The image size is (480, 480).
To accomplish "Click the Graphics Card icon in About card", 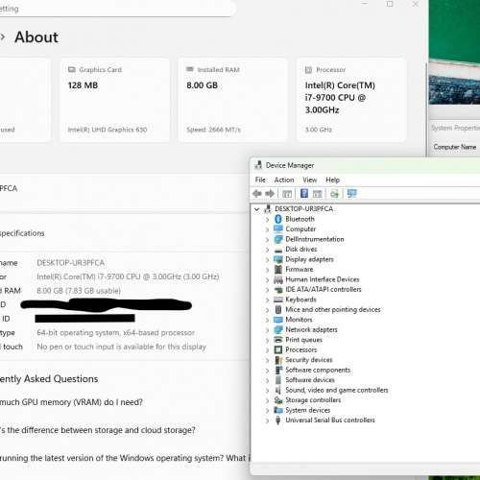I will pyautogui.click(x=72, y=69).
